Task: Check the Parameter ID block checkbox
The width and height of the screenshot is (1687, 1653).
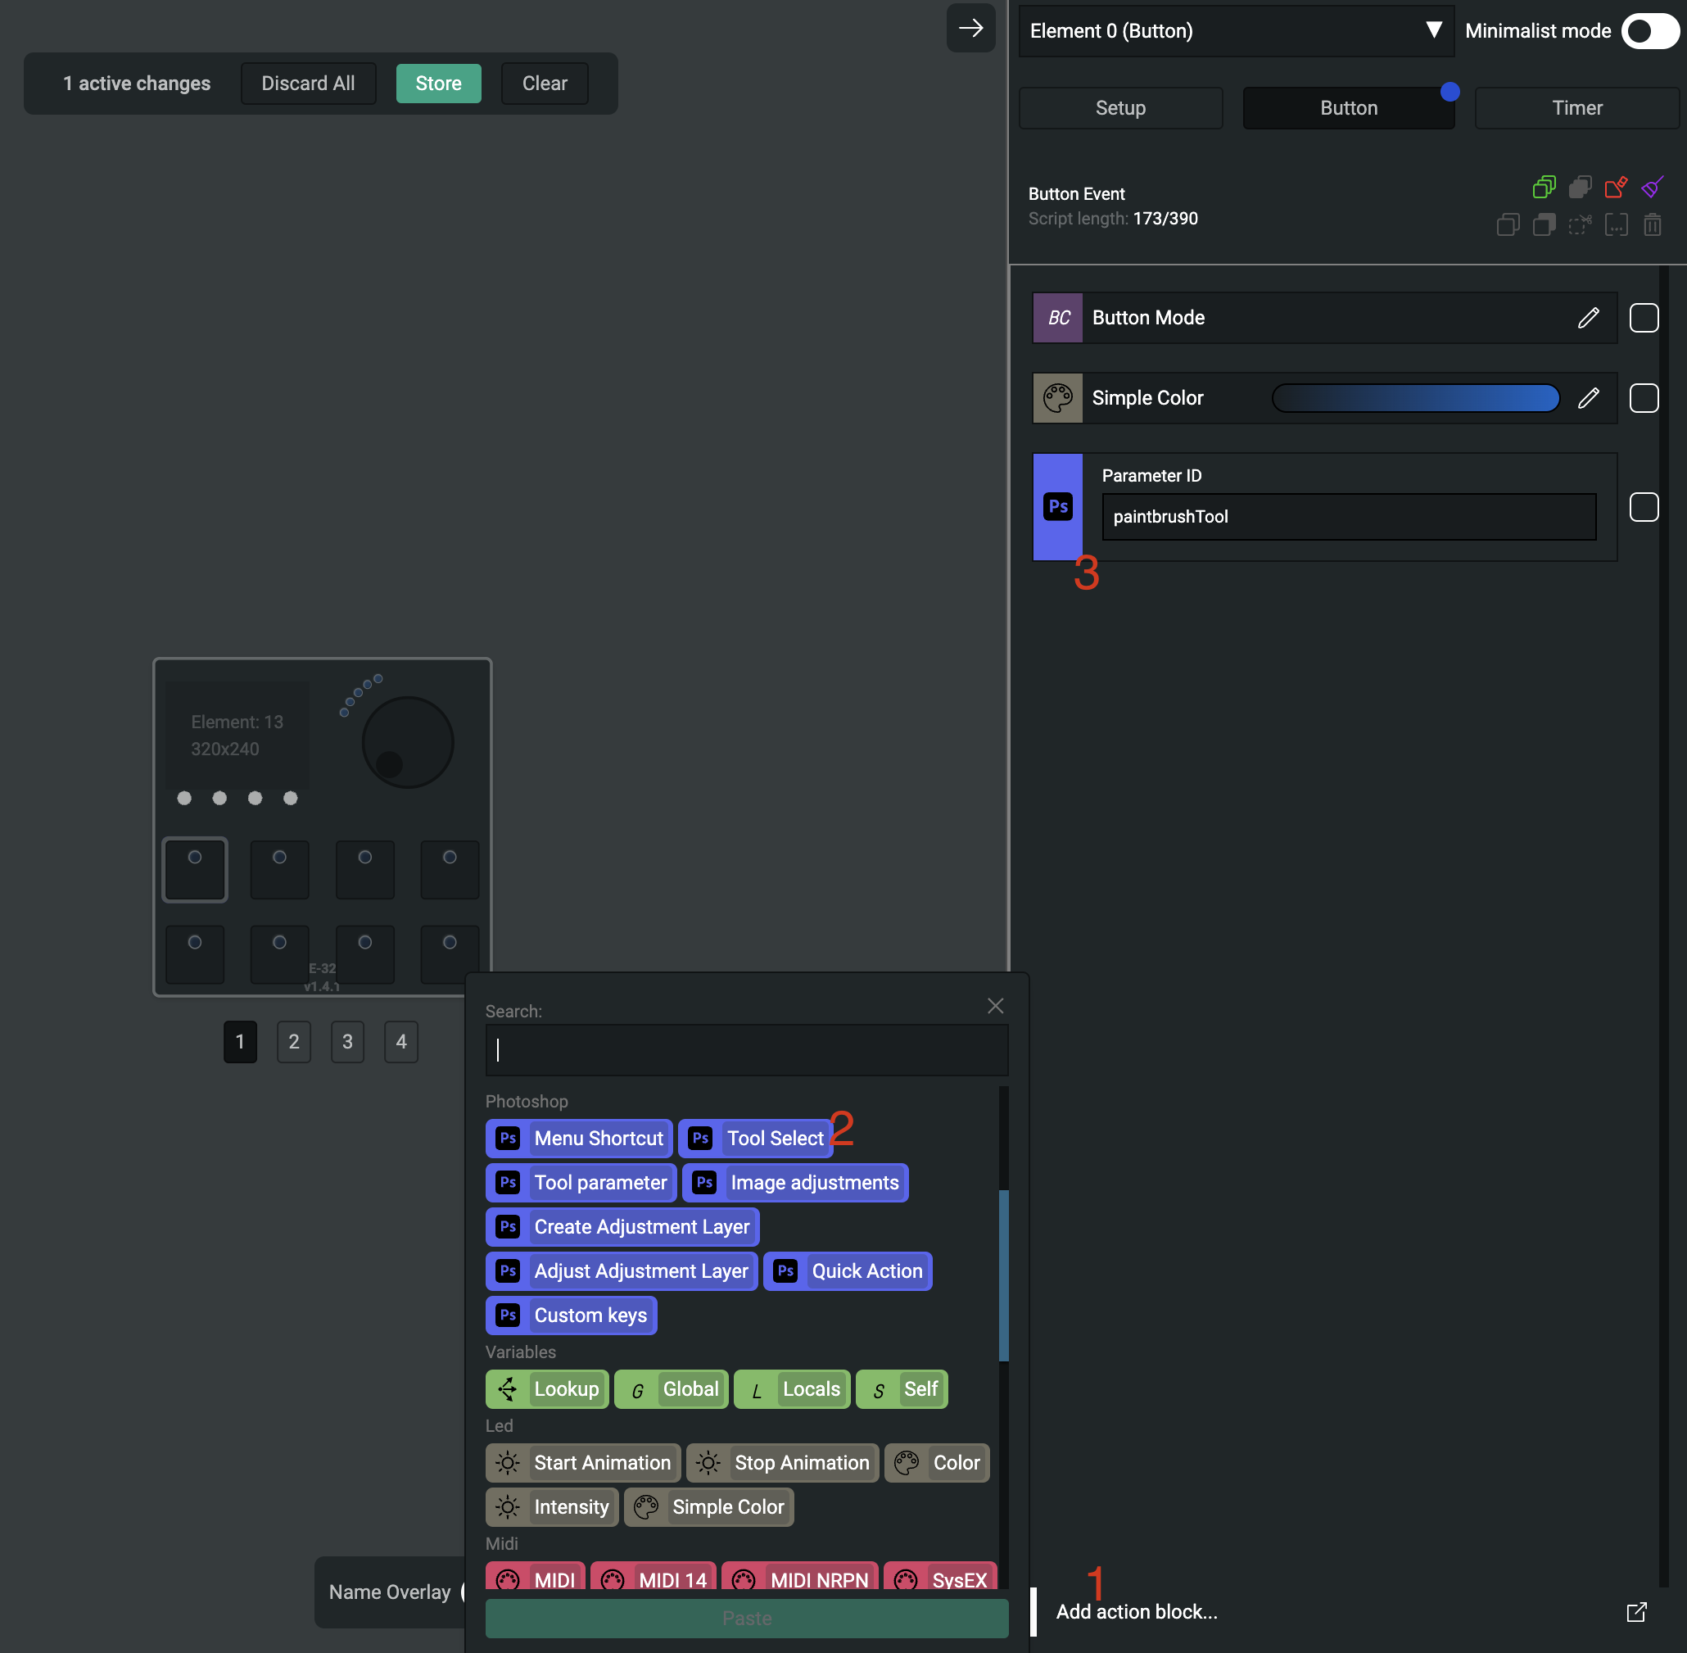Action: (x=1643, y=507)
